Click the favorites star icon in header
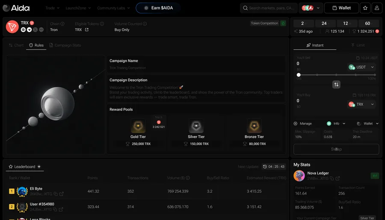 pyautogui.click(x=365, y=8)
